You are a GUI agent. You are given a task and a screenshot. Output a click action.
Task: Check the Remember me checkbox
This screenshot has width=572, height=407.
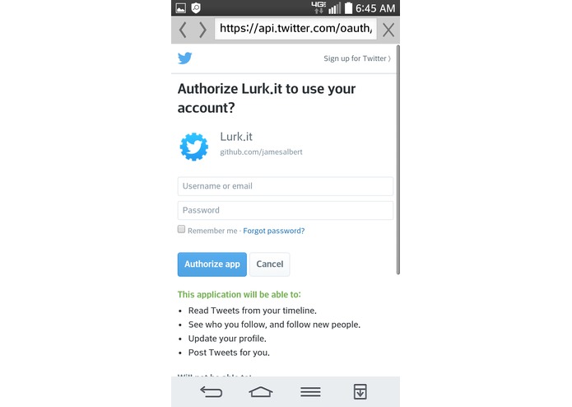pyautogui.click(x=181, y=229)
